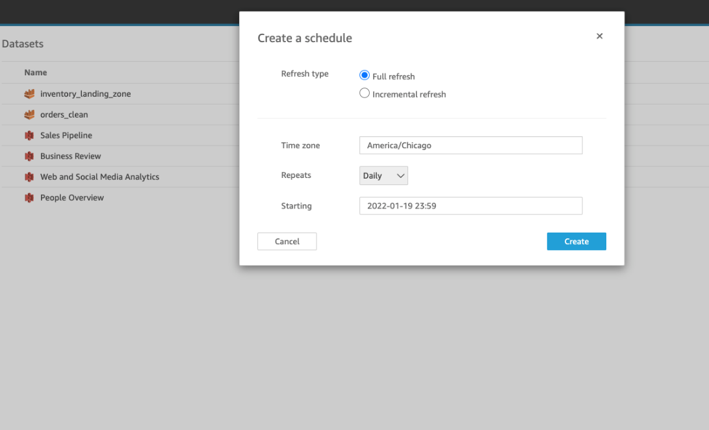Click the Incremental refresh label text
This screenshot has width=709, height=430.
point(409,94)
